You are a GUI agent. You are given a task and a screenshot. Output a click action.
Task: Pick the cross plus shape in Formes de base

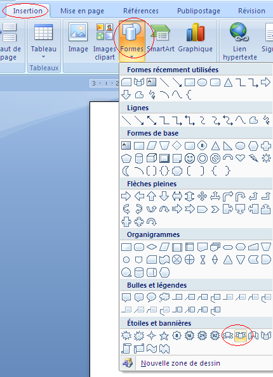(266, 146)
